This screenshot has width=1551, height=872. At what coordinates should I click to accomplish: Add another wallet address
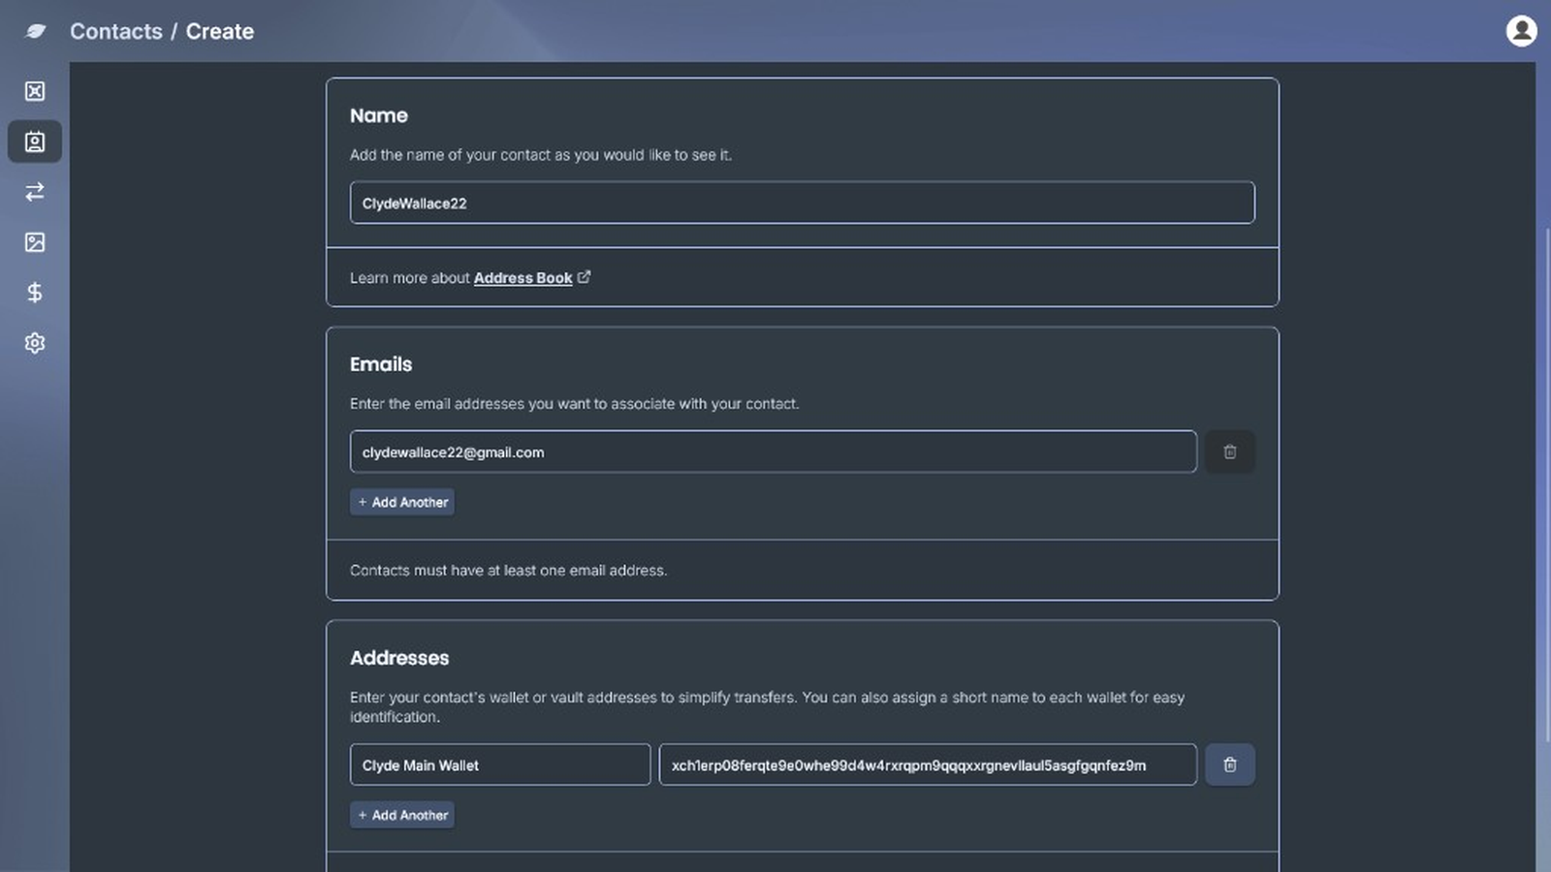[x=402, y=815]
